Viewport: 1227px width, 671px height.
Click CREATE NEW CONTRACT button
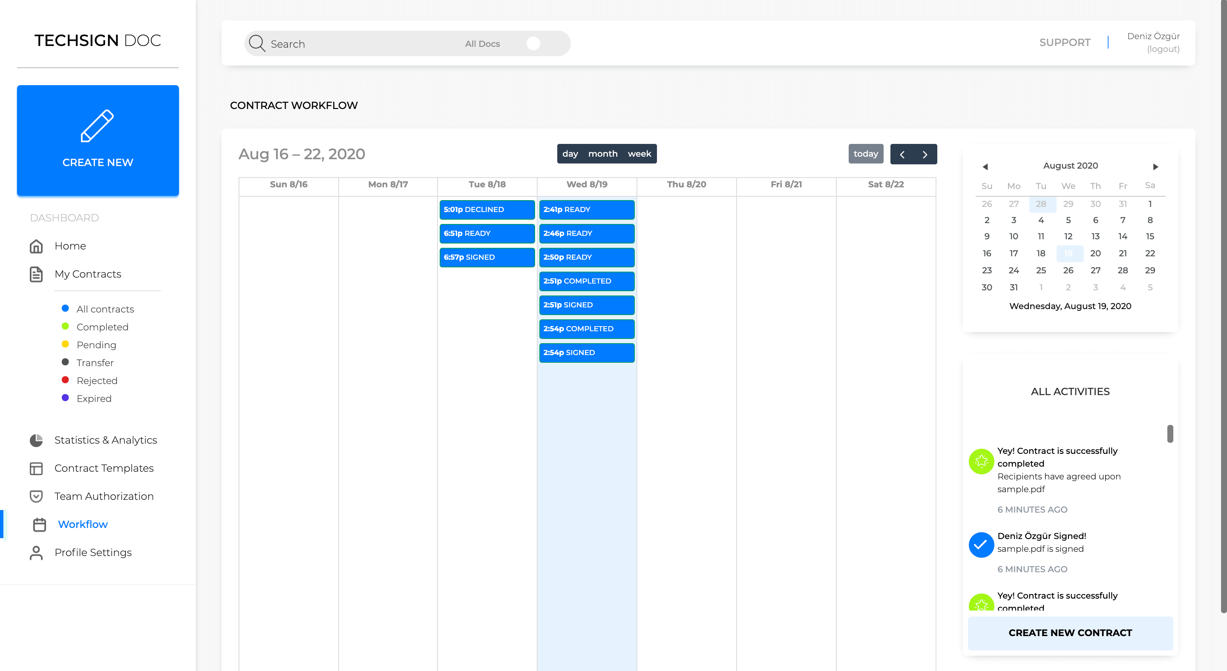pyautogui.click(x=1070, y=633)
